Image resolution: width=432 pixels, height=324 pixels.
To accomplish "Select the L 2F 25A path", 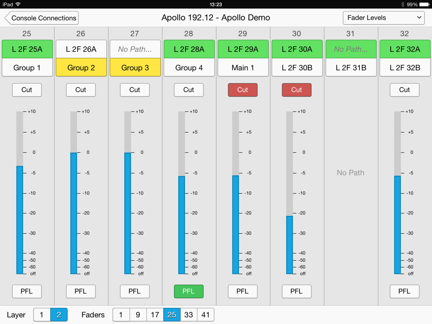I will tap(27, 49).
